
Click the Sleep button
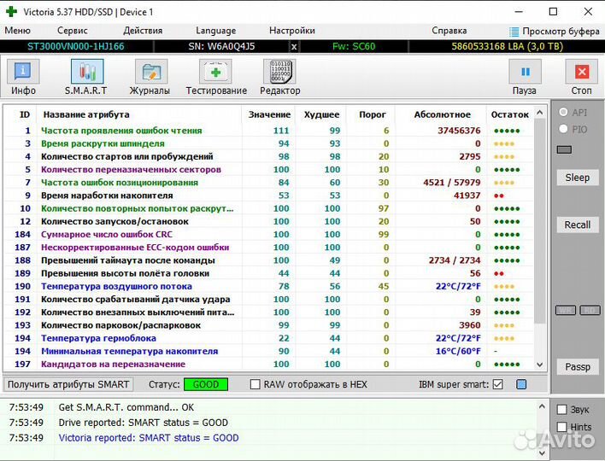click(x=577, y=178)
